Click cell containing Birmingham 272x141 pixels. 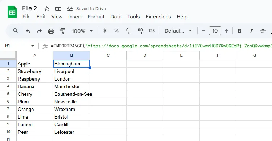click(x=71, y=64)
